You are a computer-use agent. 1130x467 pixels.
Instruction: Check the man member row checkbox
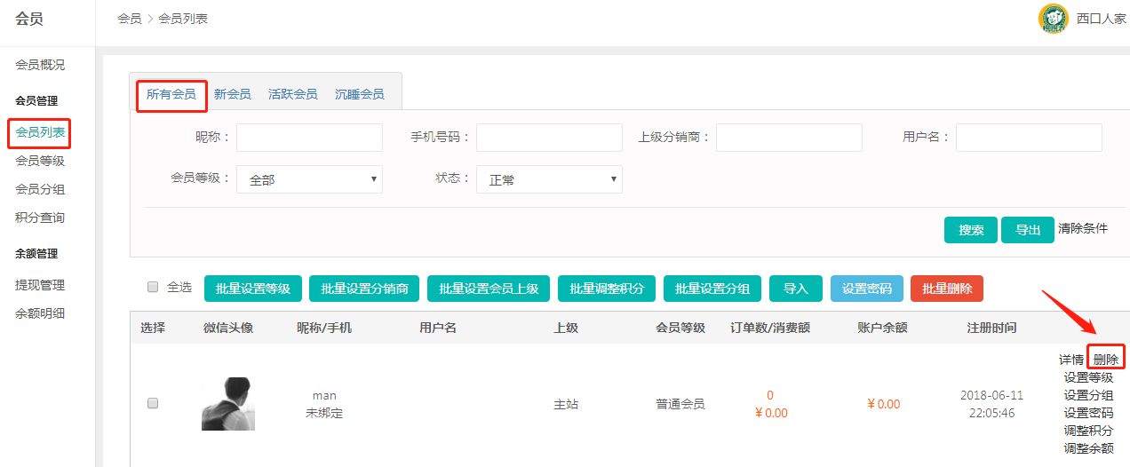(x=152, y=403)
